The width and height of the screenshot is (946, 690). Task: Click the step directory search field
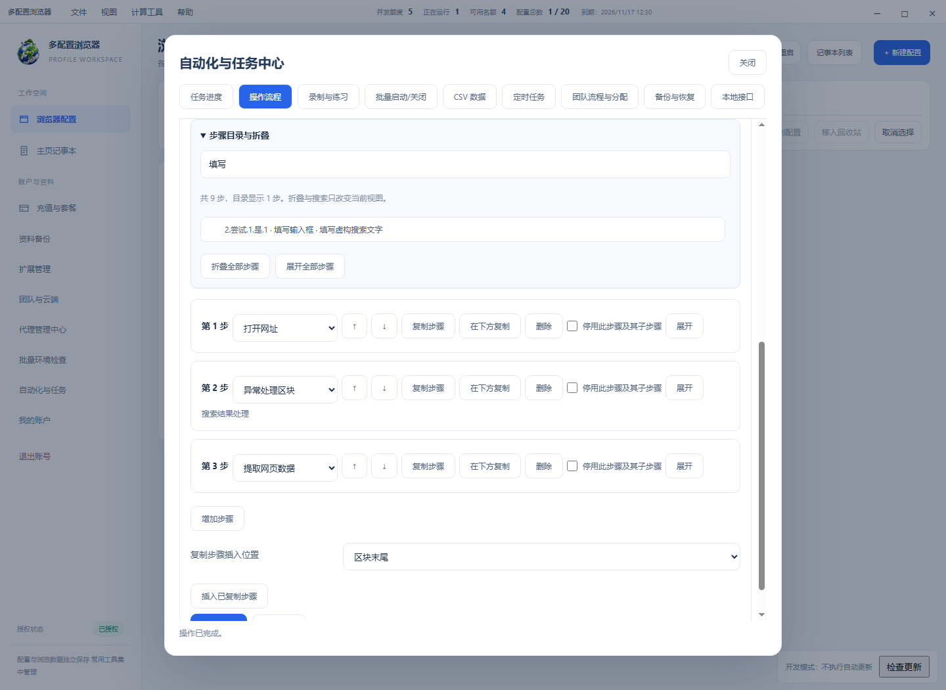(465, 164)
